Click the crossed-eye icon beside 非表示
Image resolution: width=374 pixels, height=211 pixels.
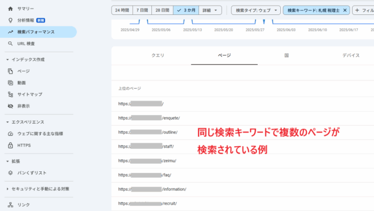(10, 106)
